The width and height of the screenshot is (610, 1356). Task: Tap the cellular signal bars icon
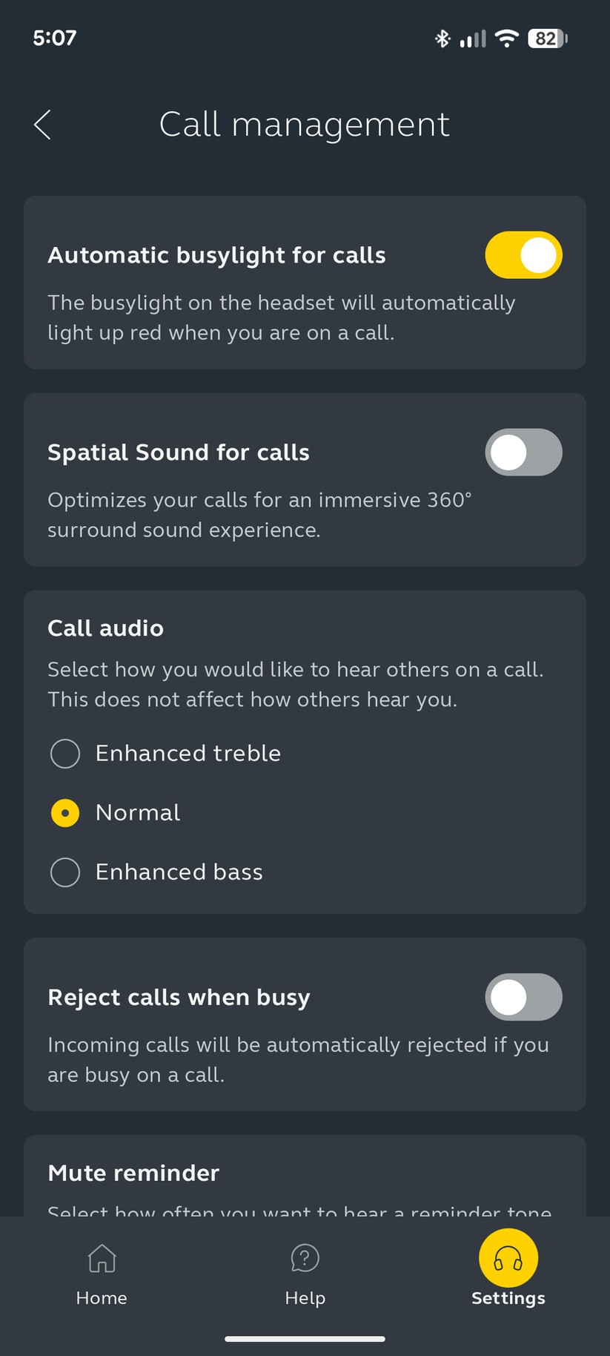(473, 39)
